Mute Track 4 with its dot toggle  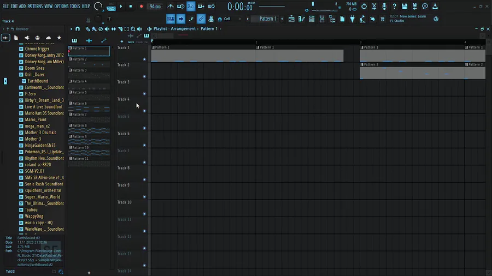[x=144, y=111]
